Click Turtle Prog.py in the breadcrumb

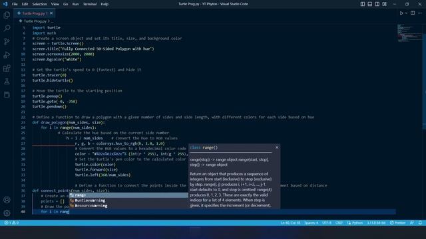35,21
